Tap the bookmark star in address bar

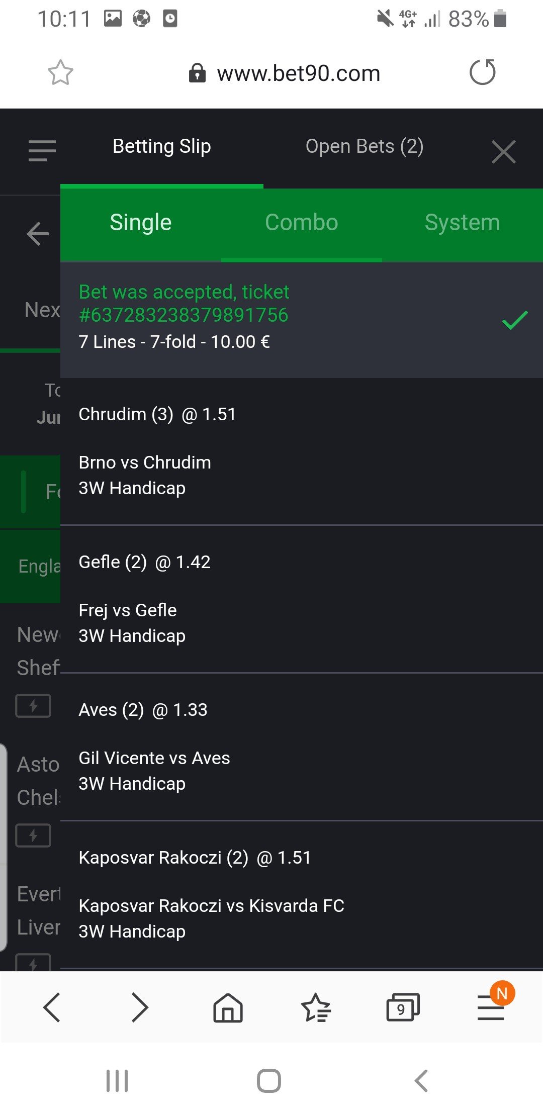click(x=60, y=73)
